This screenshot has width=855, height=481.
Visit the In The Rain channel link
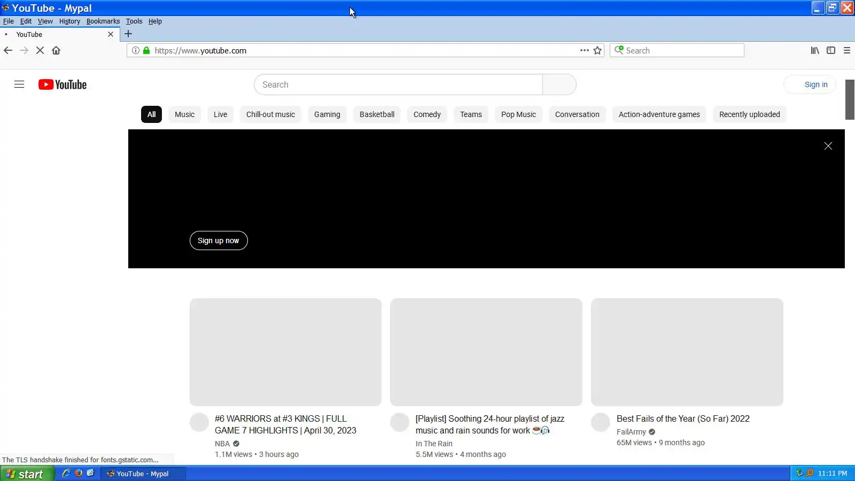tap(434, 444)
